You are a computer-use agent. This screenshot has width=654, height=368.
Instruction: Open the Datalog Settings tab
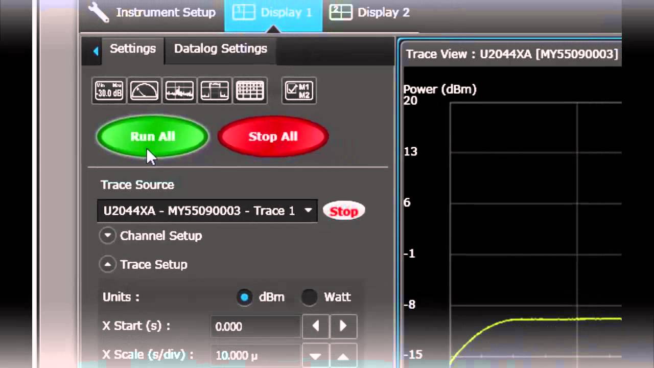(221, 49)
